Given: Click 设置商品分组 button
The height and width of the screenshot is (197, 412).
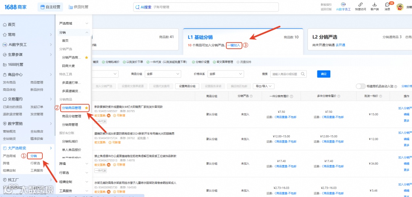Looking at the screenshot, I should point(187,86).
